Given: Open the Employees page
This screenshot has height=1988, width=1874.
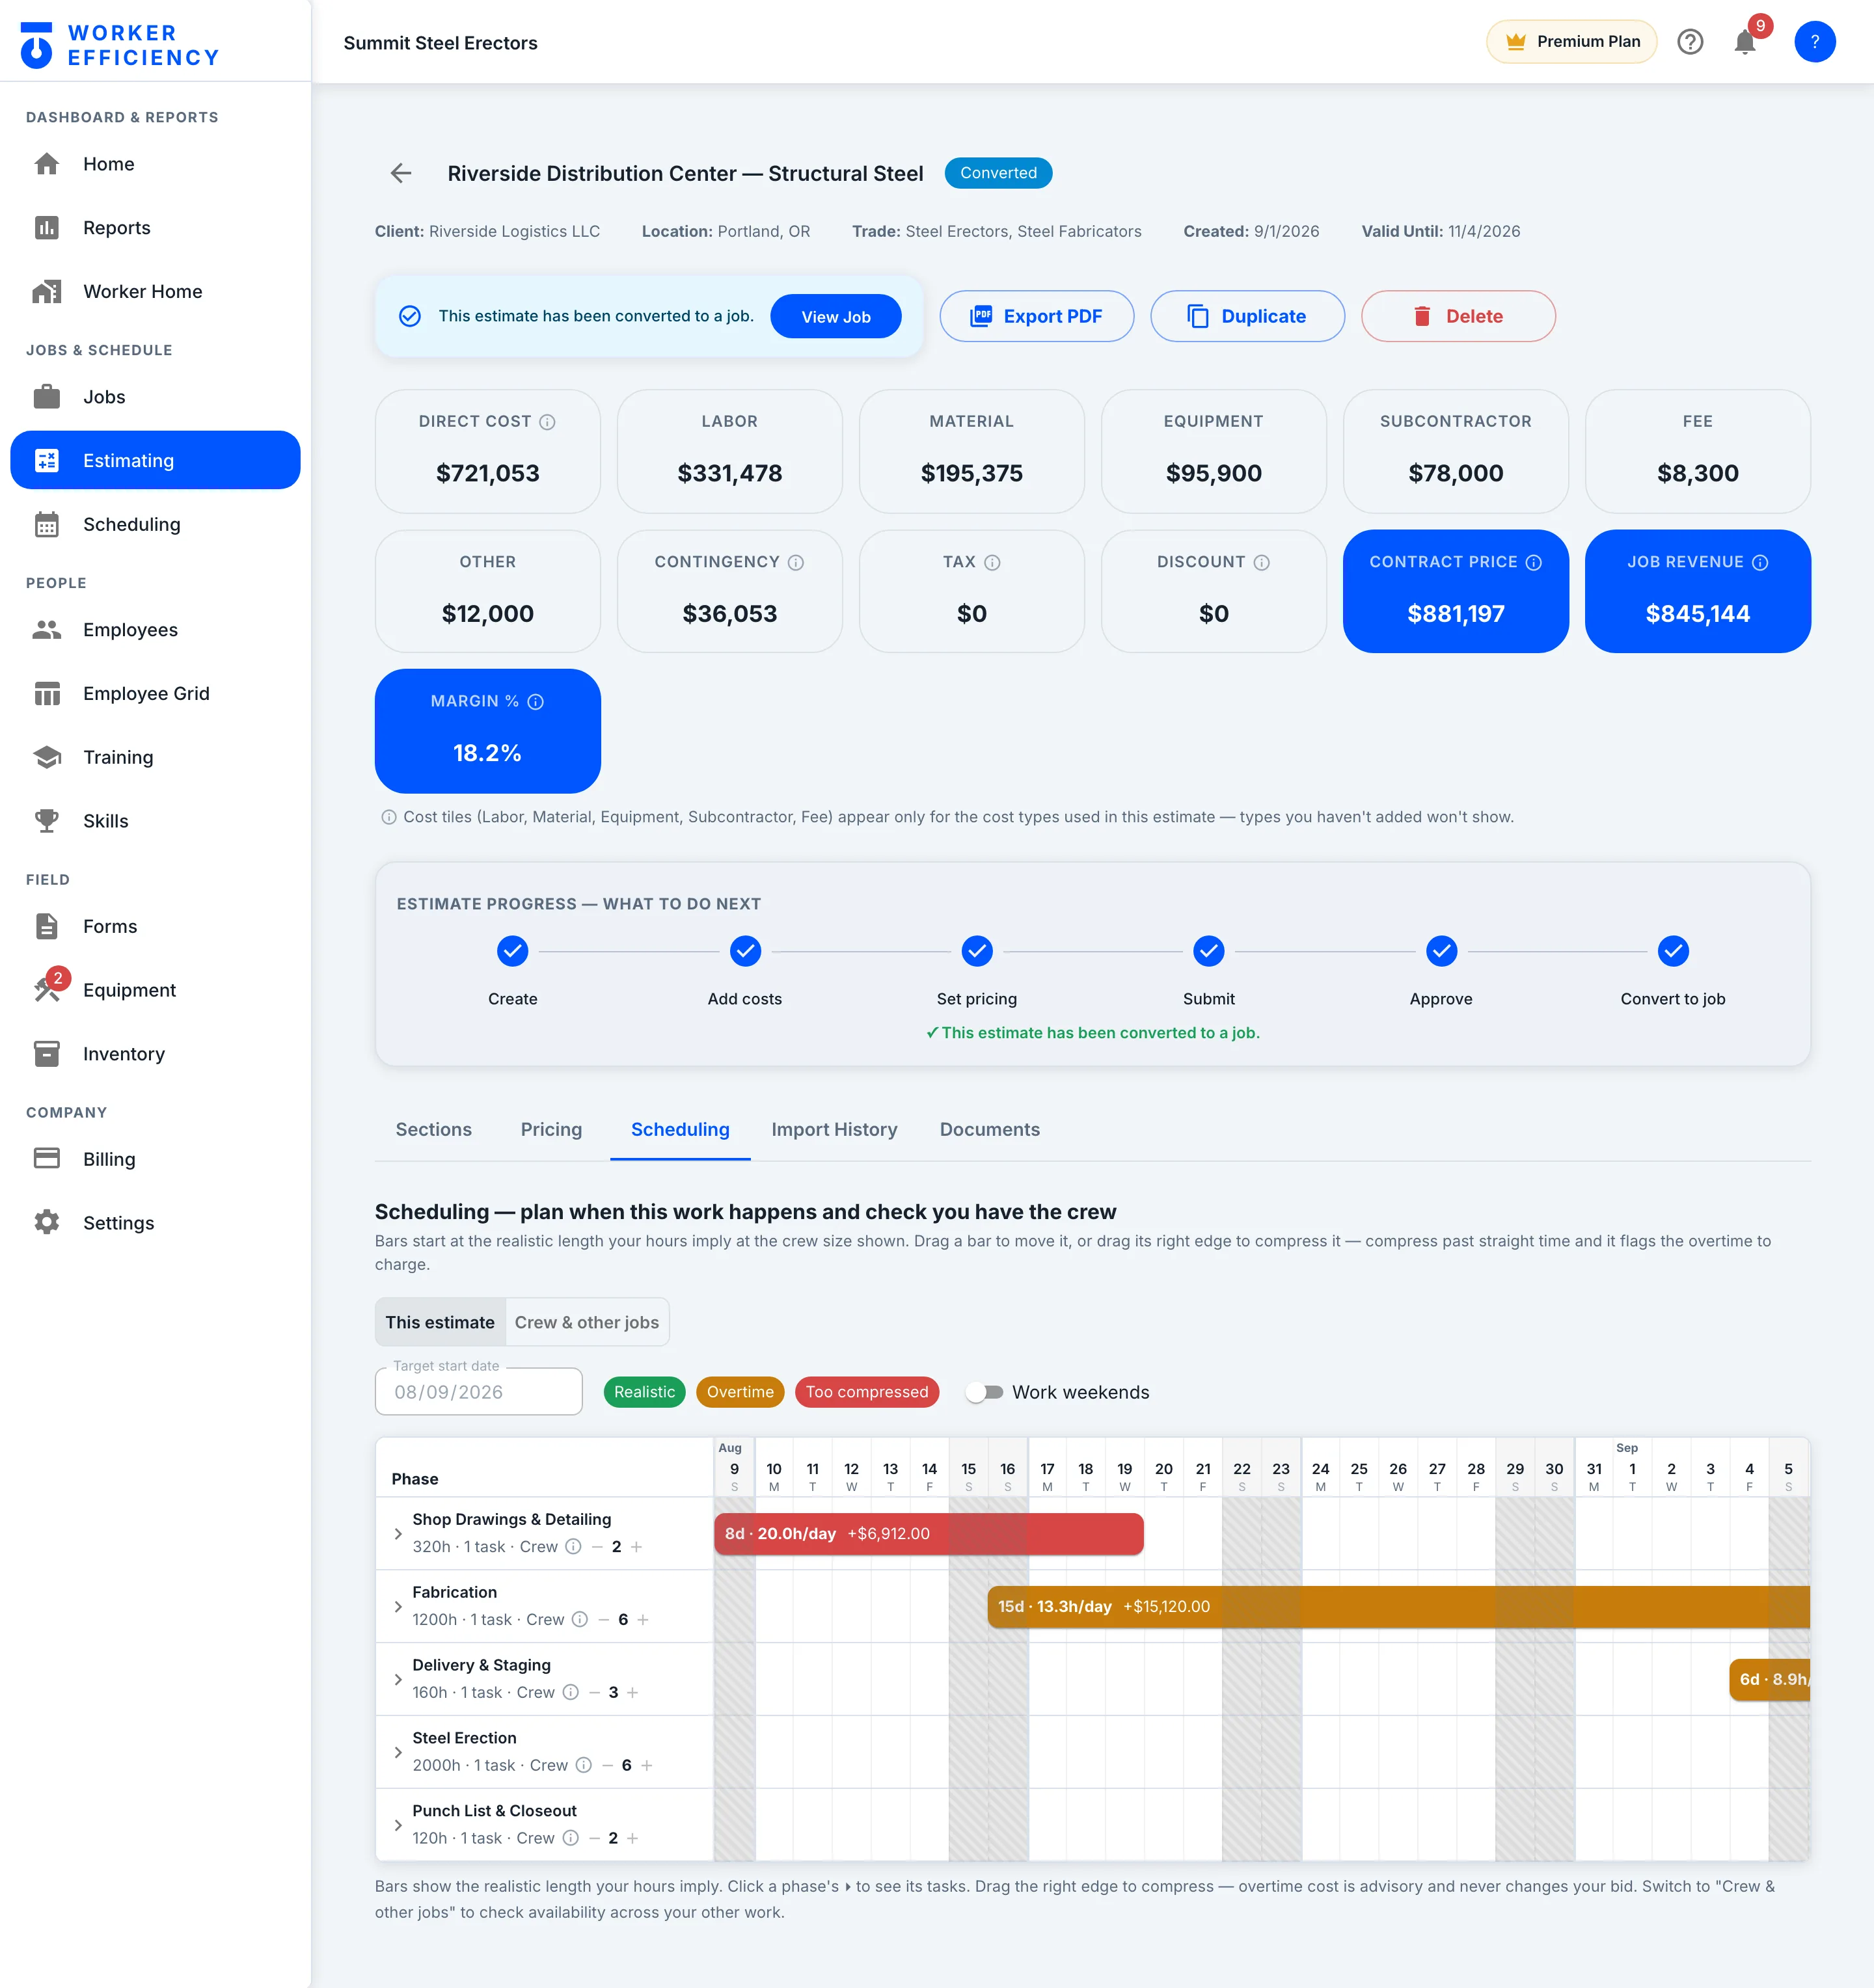Looking at the screenshot, I should pos(155,630).
